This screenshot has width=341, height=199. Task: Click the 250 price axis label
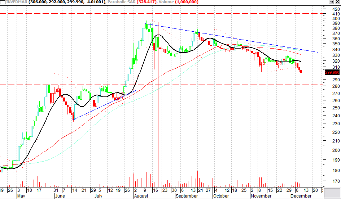[336, 108]
